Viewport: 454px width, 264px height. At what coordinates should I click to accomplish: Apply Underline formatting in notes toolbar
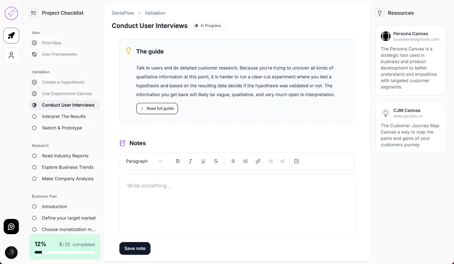pos(203,161)
